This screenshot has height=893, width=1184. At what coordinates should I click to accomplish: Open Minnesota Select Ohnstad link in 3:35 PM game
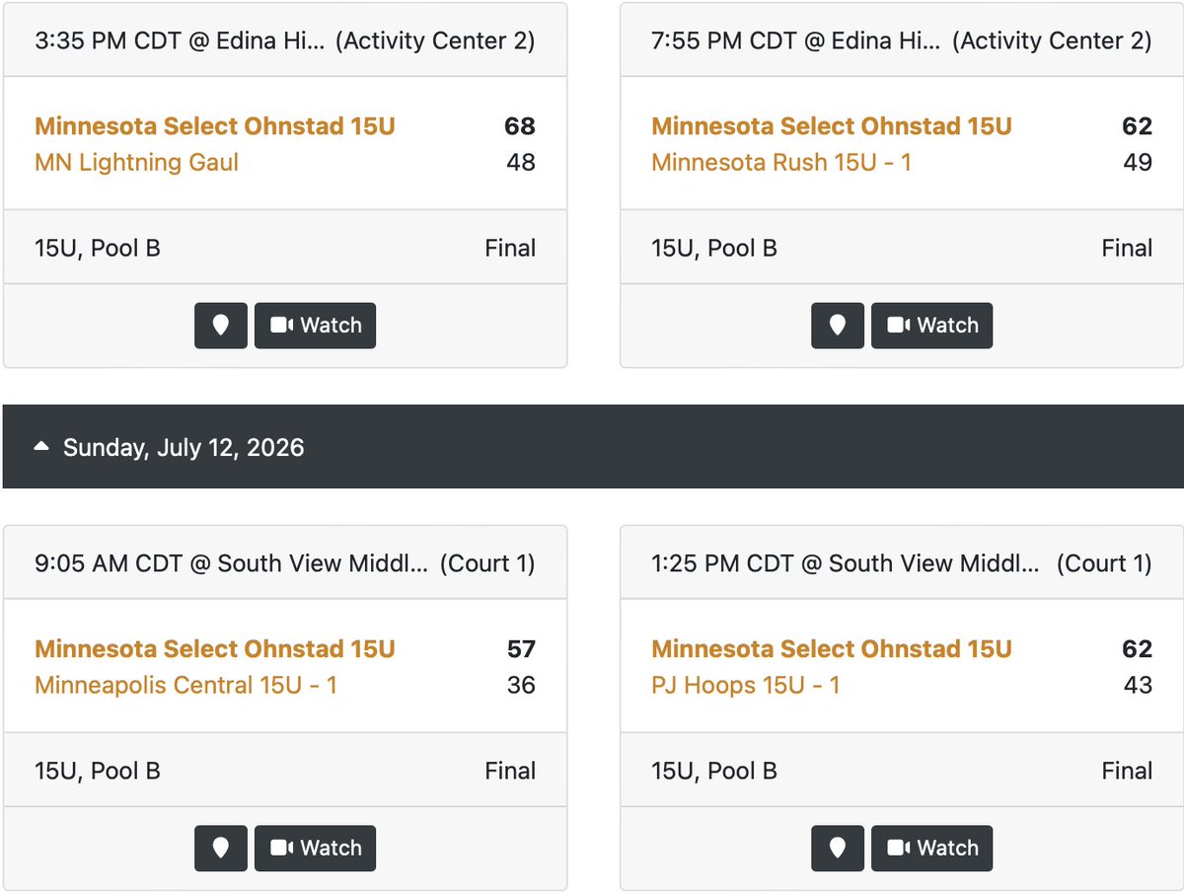pyautogui.click(x=215, y=126)
